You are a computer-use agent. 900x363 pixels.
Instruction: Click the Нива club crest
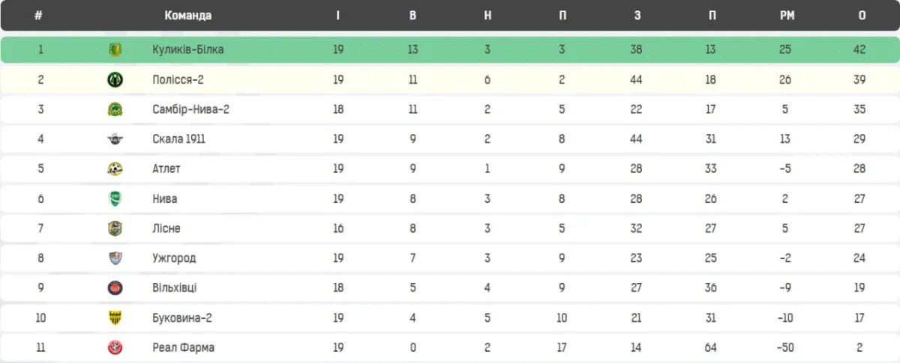click(x=115, y=199)
